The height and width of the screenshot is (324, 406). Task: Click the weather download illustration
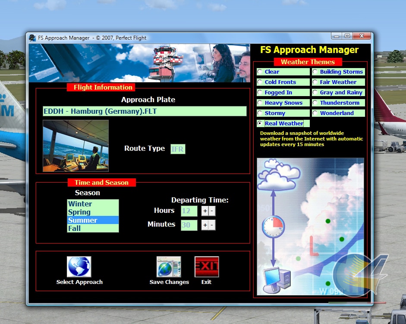(x=310, y=226)
